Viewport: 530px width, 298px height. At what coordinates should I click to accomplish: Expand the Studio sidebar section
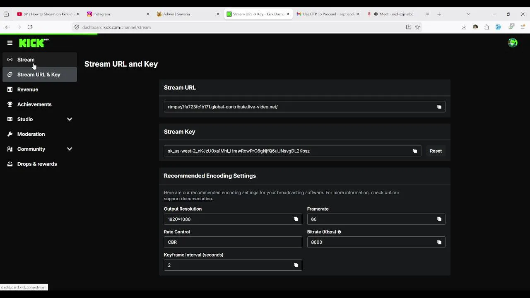[x=70, y=119]
